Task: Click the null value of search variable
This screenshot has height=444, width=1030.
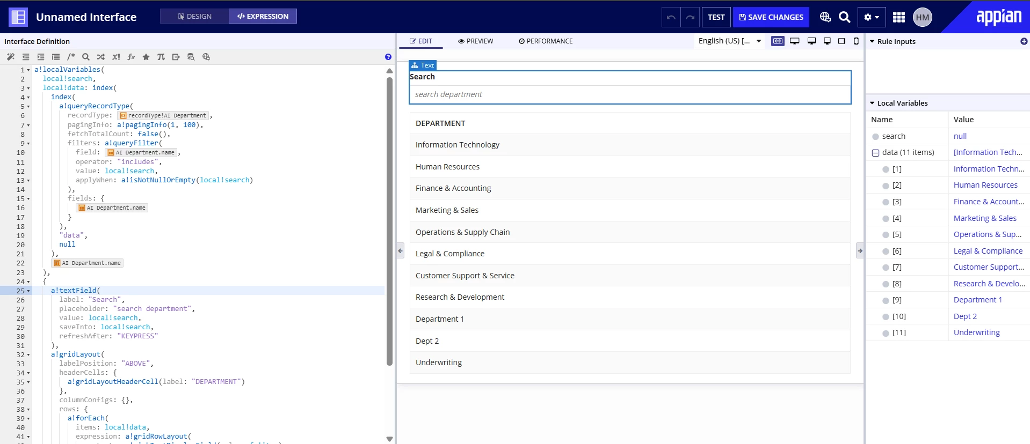Action: (x=960, y=136)
